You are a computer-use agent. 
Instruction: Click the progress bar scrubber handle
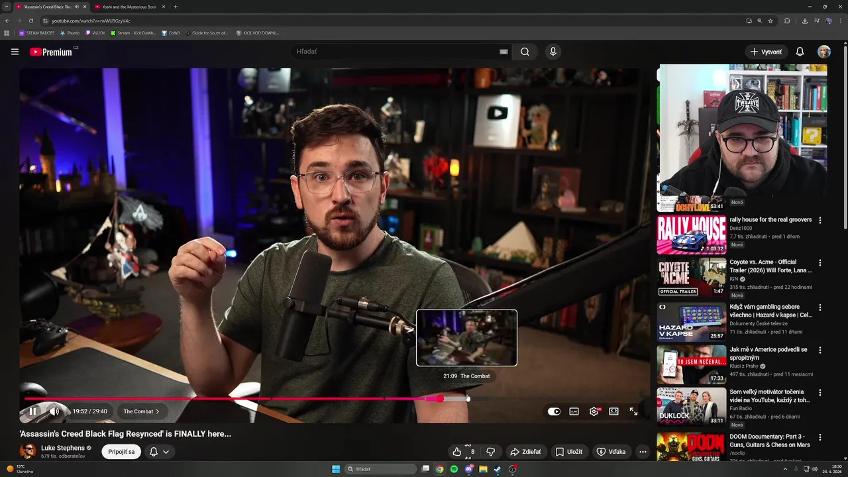[440, 399]
